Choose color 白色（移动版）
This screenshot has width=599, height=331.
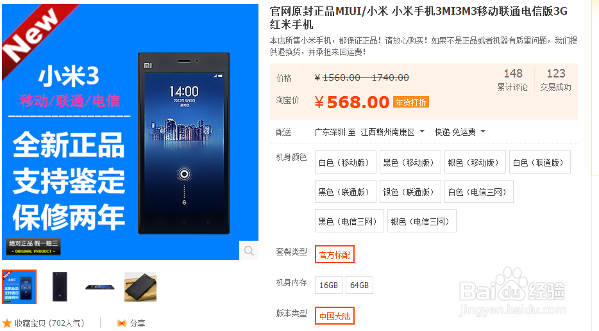tap(345, 162)
